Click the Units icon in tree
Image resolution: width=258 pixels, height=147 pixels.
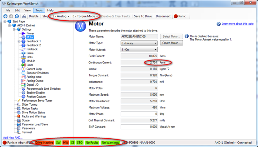pos(23,57)
